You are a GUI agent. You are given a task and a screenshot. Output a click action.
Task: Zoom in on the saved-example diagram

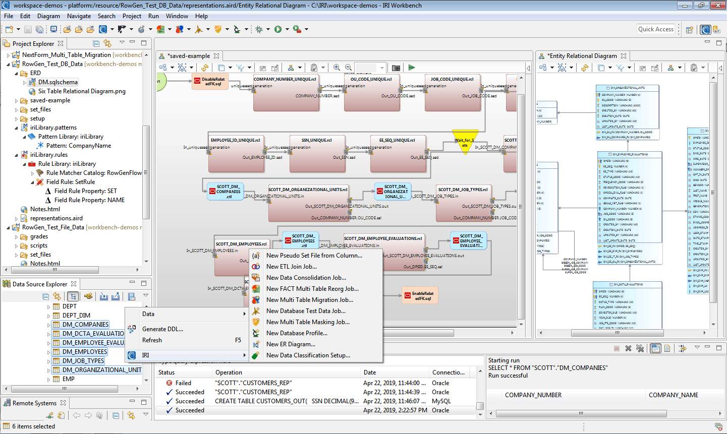337,68
